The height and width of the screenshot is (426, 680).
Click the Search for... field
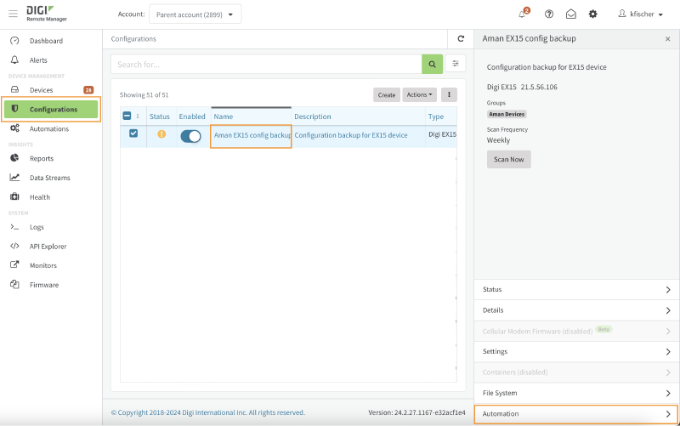(x=266, y=65)
